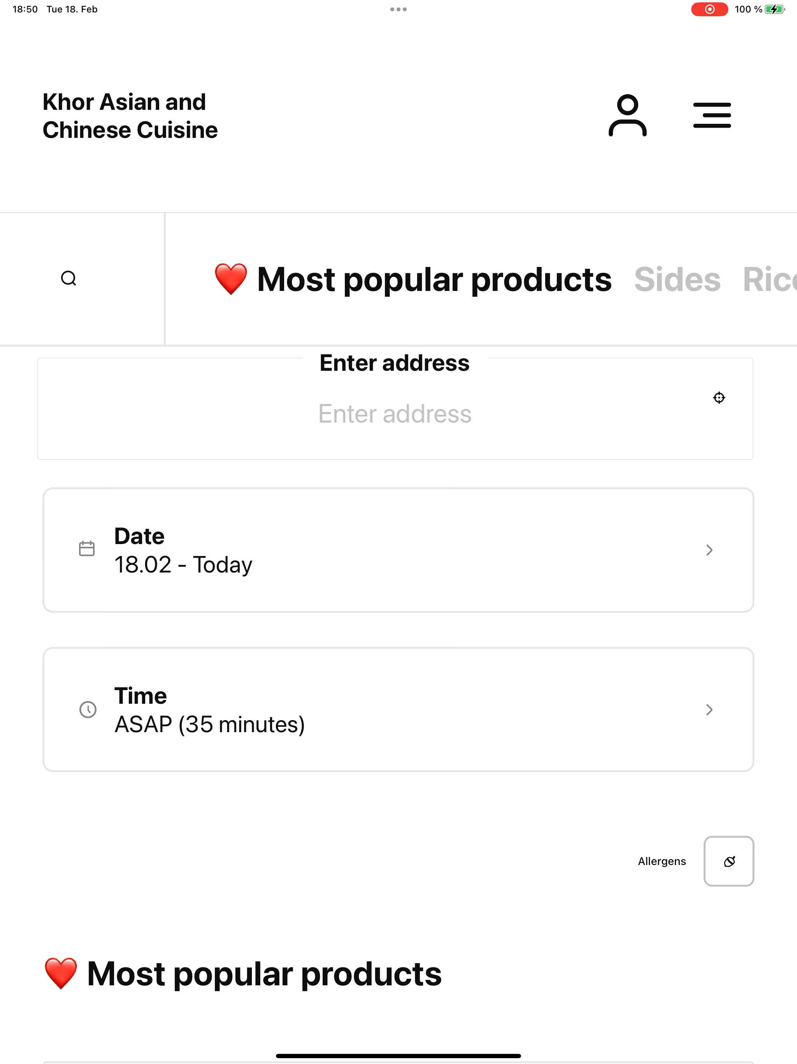Select the Most popular products tab

(413, 279)
